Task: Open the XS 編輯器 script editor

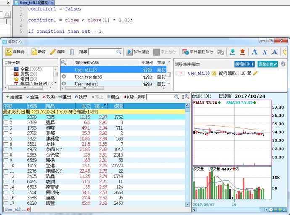Action: tap(15, 52)
